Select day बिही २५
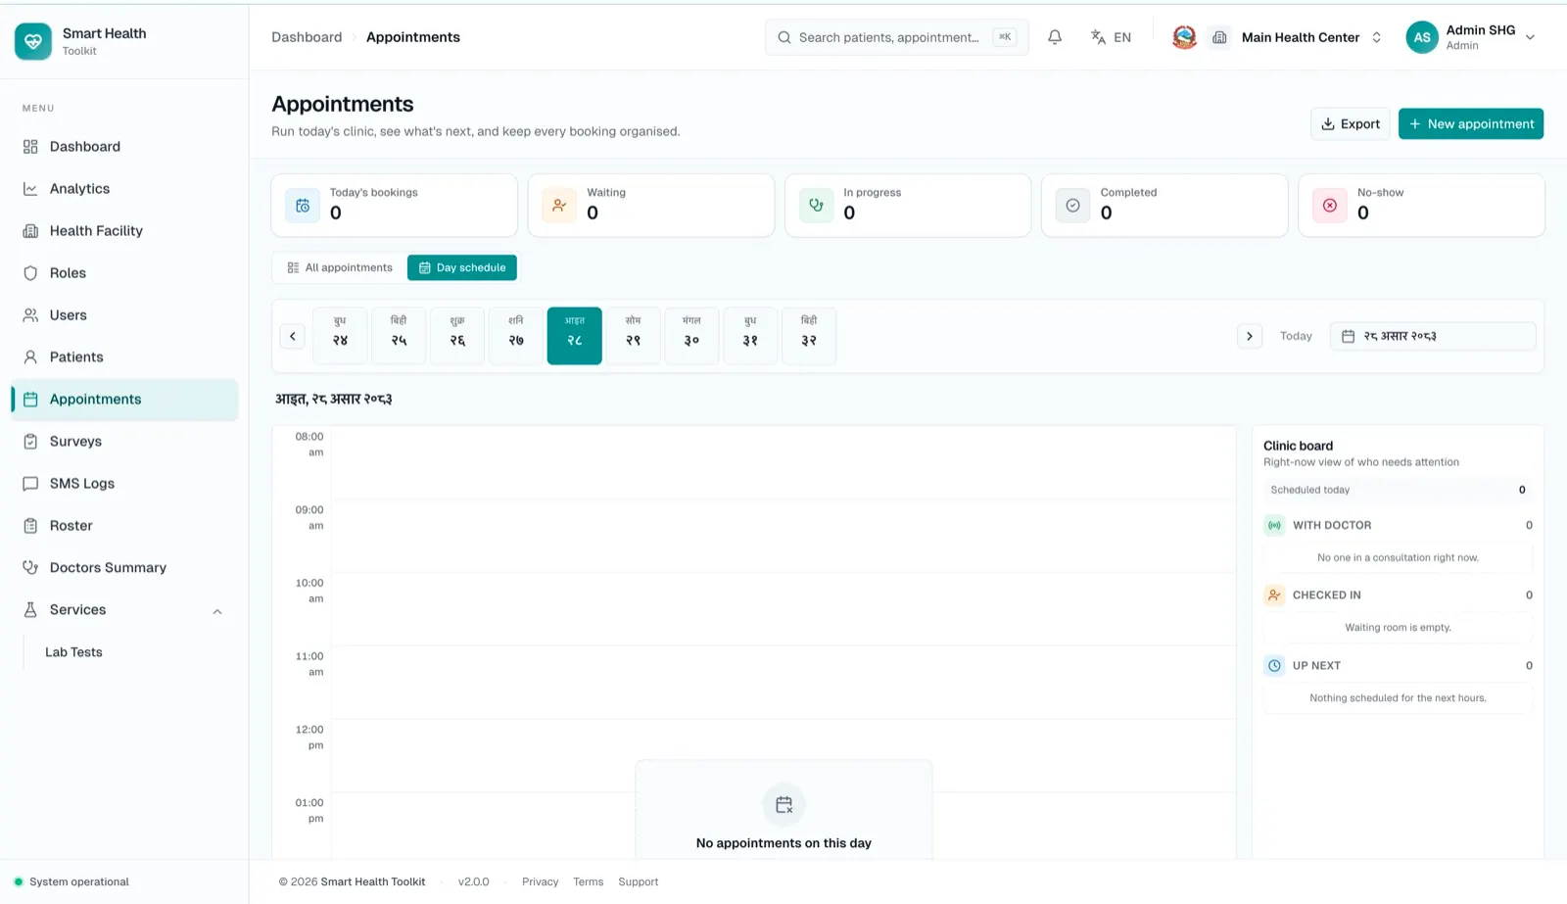The image size is (1567, 904). pos(399,336)
